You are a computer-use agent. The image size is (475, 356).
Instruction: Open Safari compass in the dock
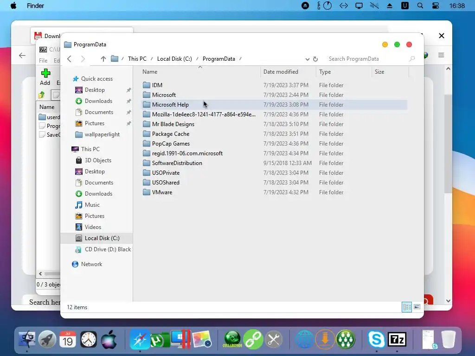[140, 339]
